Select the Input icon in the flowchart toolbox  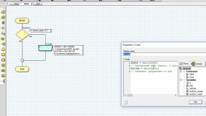click(x=3, y=12)
